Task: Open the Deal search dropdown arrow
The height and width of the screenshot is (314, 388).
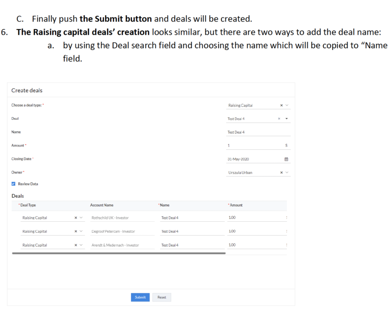Action: pyautogui.click(x=287, y=119)
